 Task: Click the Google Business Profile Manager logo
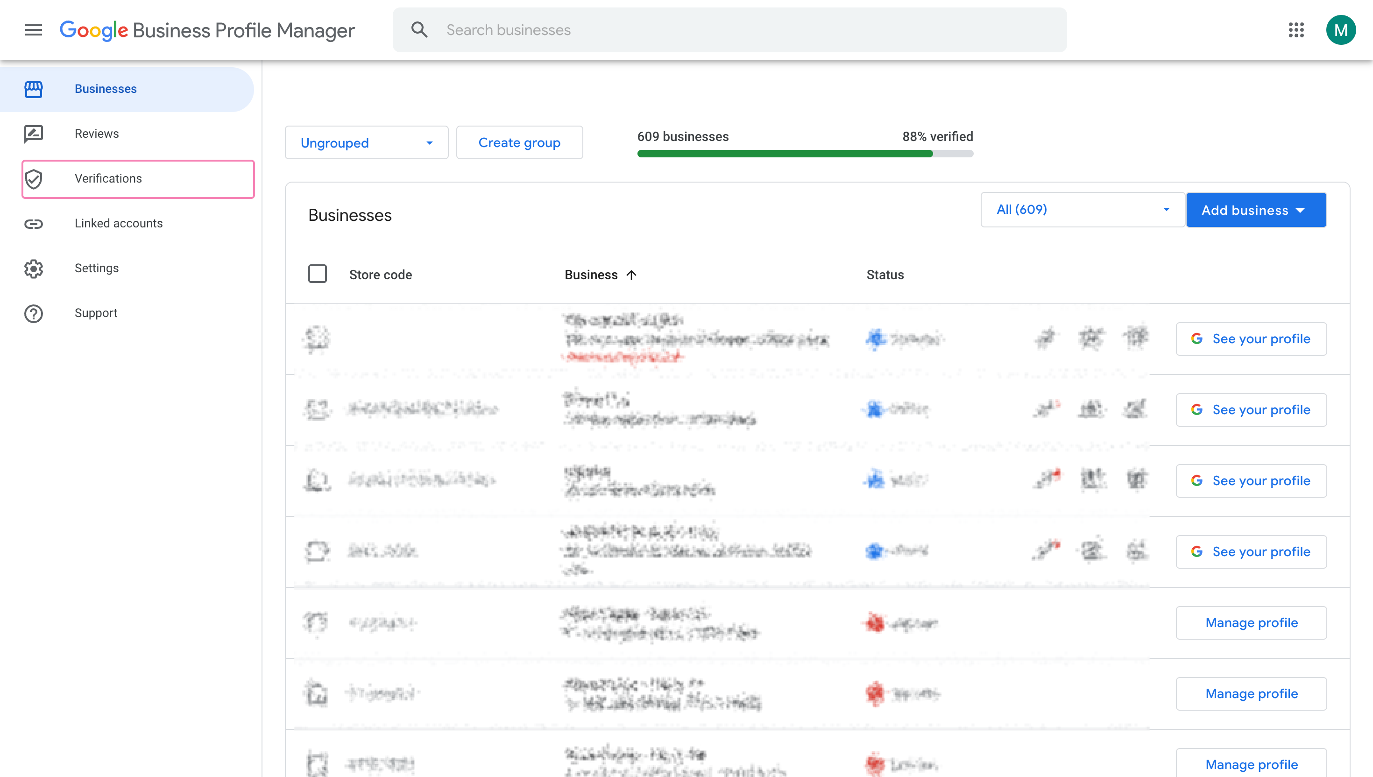coord(206,30)
